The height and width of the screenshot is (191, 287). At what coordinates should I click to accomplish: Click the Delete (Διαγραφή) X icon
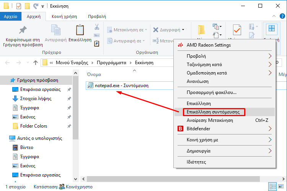point(156,30)
